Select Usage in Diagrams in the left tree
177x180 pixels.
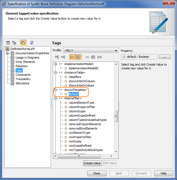click(x=27, y=57)
